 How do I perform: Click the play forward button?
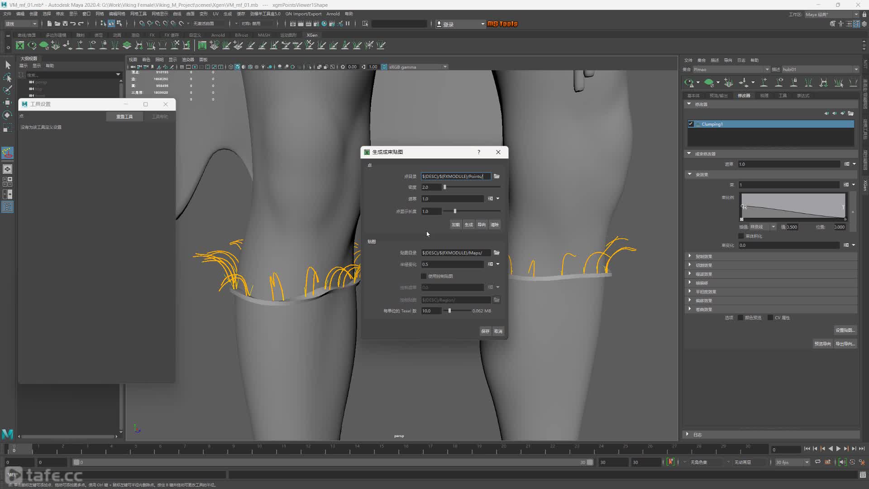point(838,449)
